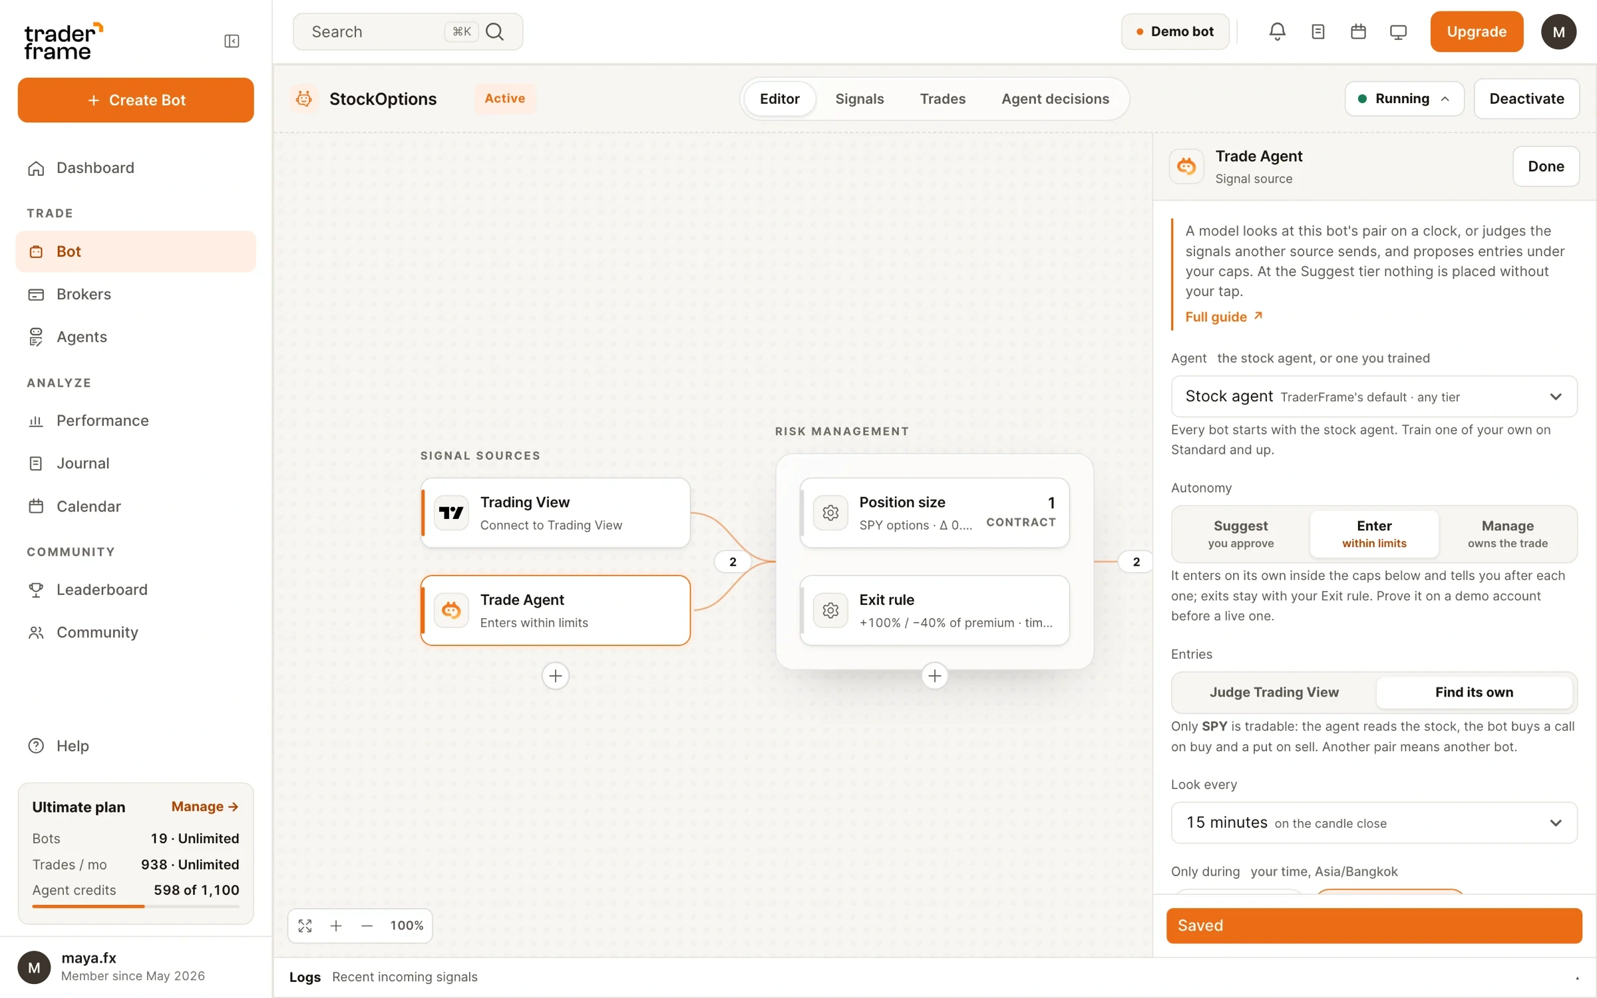1597x998 pixels.
Task: Select the Exit rule node
Action: point(934,610)
